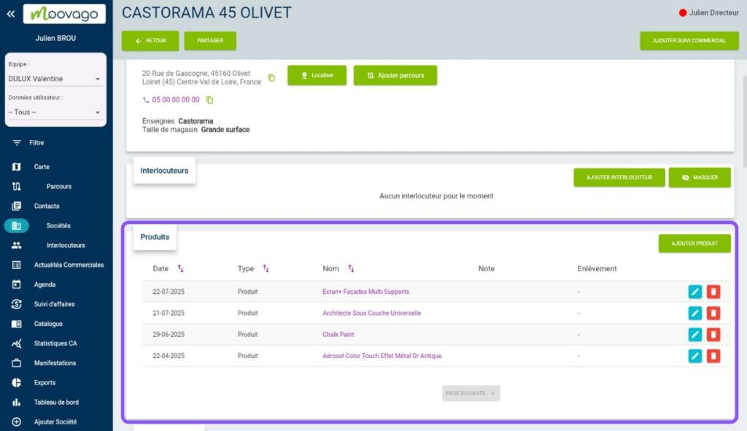Screen dimensions: 747x431
Task: Call phone number 05 00 00 00 00
Action: pos(175,100)
